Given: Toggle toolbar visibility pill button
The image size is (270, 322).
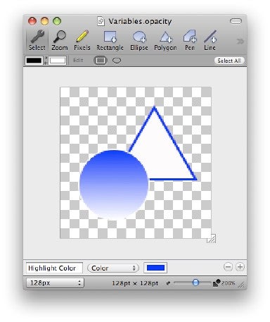Looking at the screenshot, I should click(x=236, y=21).
